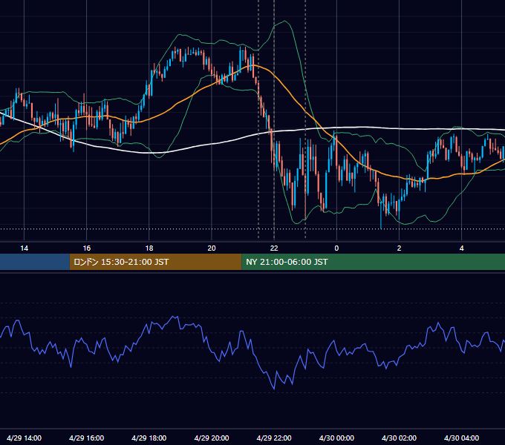Click the 4/29 22:00 time label
The image size is (505, 445).
[274, 438]
